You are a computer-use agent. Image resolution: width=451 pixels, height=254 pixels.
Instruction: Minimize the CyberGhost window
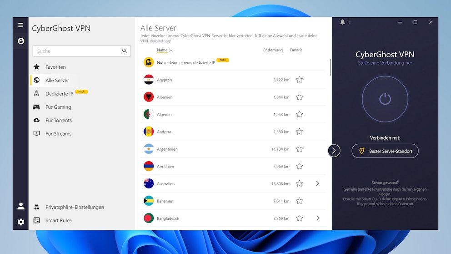click(400, 22)
